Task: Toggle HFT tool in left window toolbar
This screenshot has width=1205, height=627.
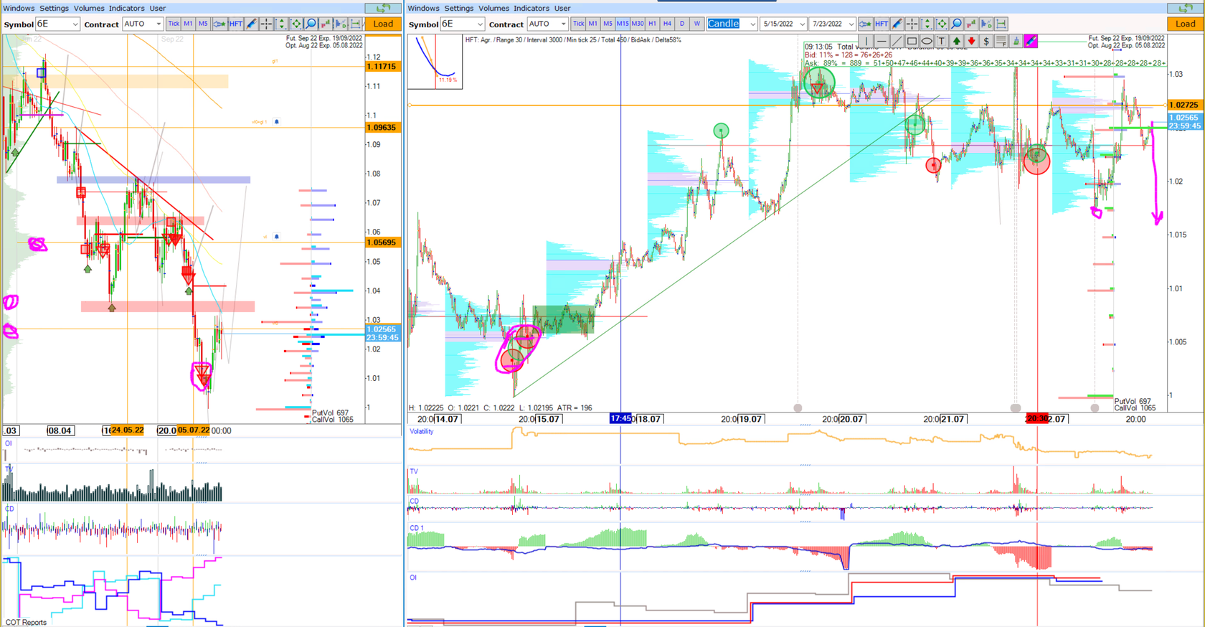Action: tap(235, 24)
